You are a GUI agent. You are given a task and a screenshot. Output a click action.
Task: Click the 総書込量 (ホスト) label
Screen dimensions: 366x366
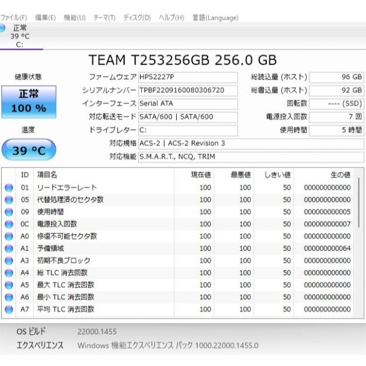(279, 90)
